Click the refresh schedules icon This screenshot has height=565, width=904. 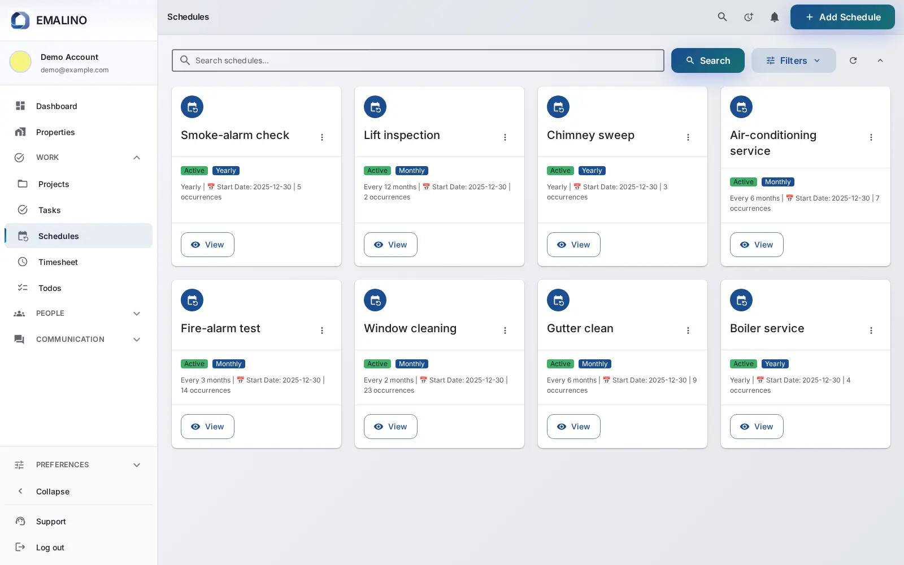tap(853, 60)
